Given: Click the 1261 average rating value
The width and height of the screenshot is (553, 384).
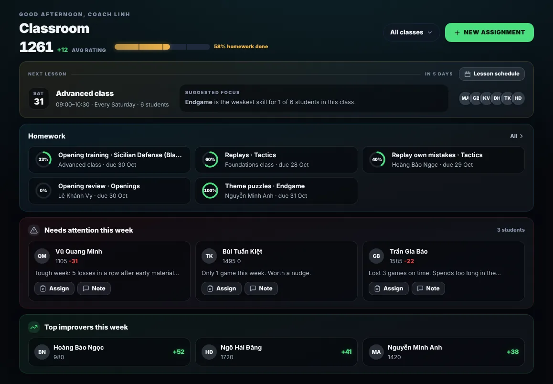Looking at the screenshot, I should [x=36, y=47].
